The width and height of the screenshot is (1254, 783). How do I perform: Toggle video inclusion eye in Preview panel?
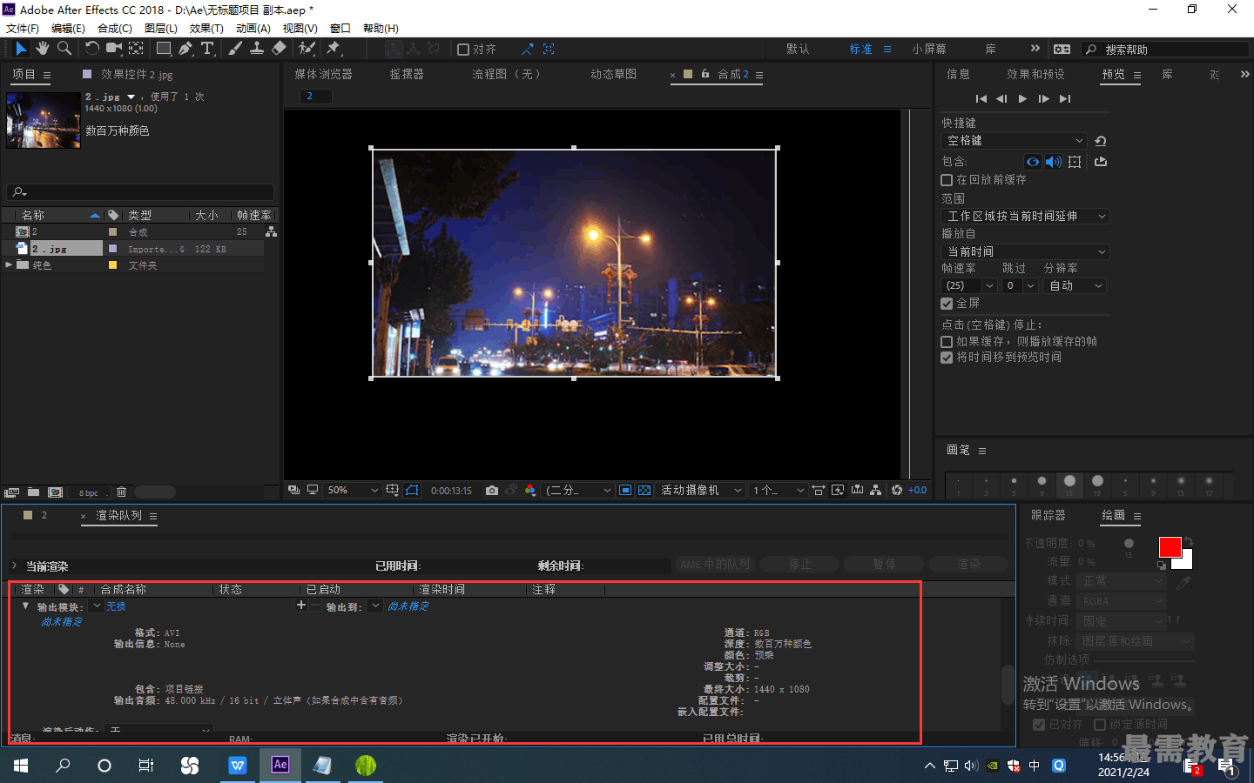1033,162
